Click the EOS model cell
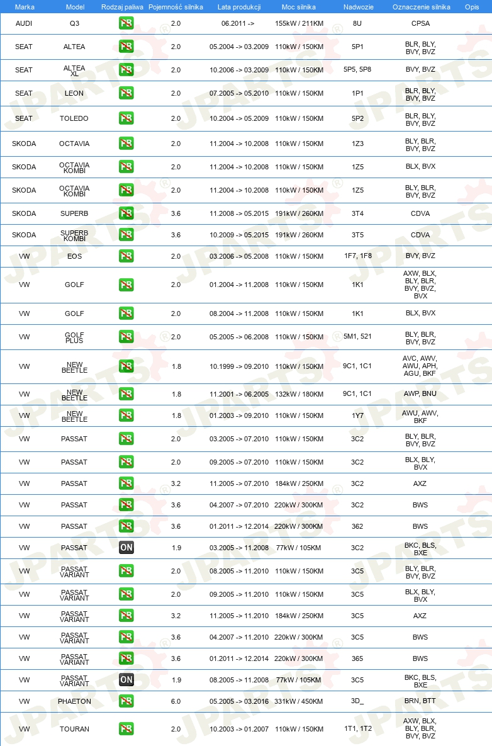492x746 pixels. tap(75, 256)
